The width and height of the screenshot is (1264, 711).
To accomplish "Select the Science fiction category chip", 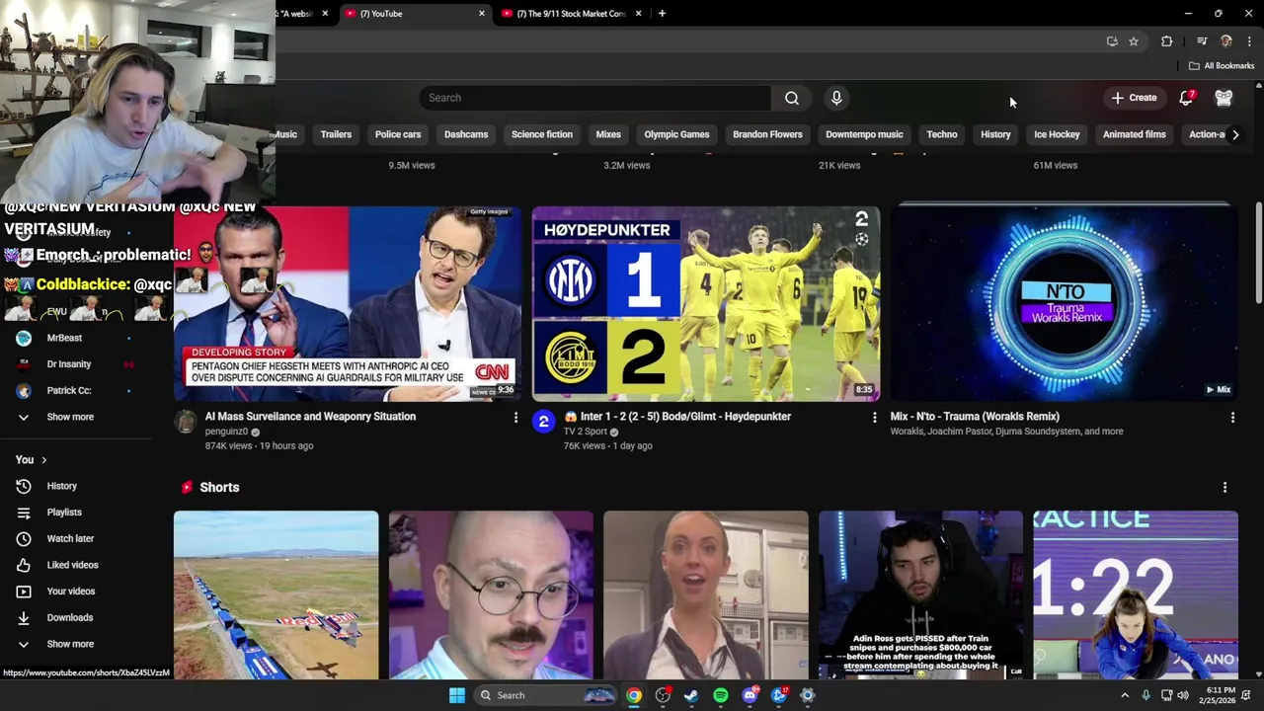I will coord(542,134).
